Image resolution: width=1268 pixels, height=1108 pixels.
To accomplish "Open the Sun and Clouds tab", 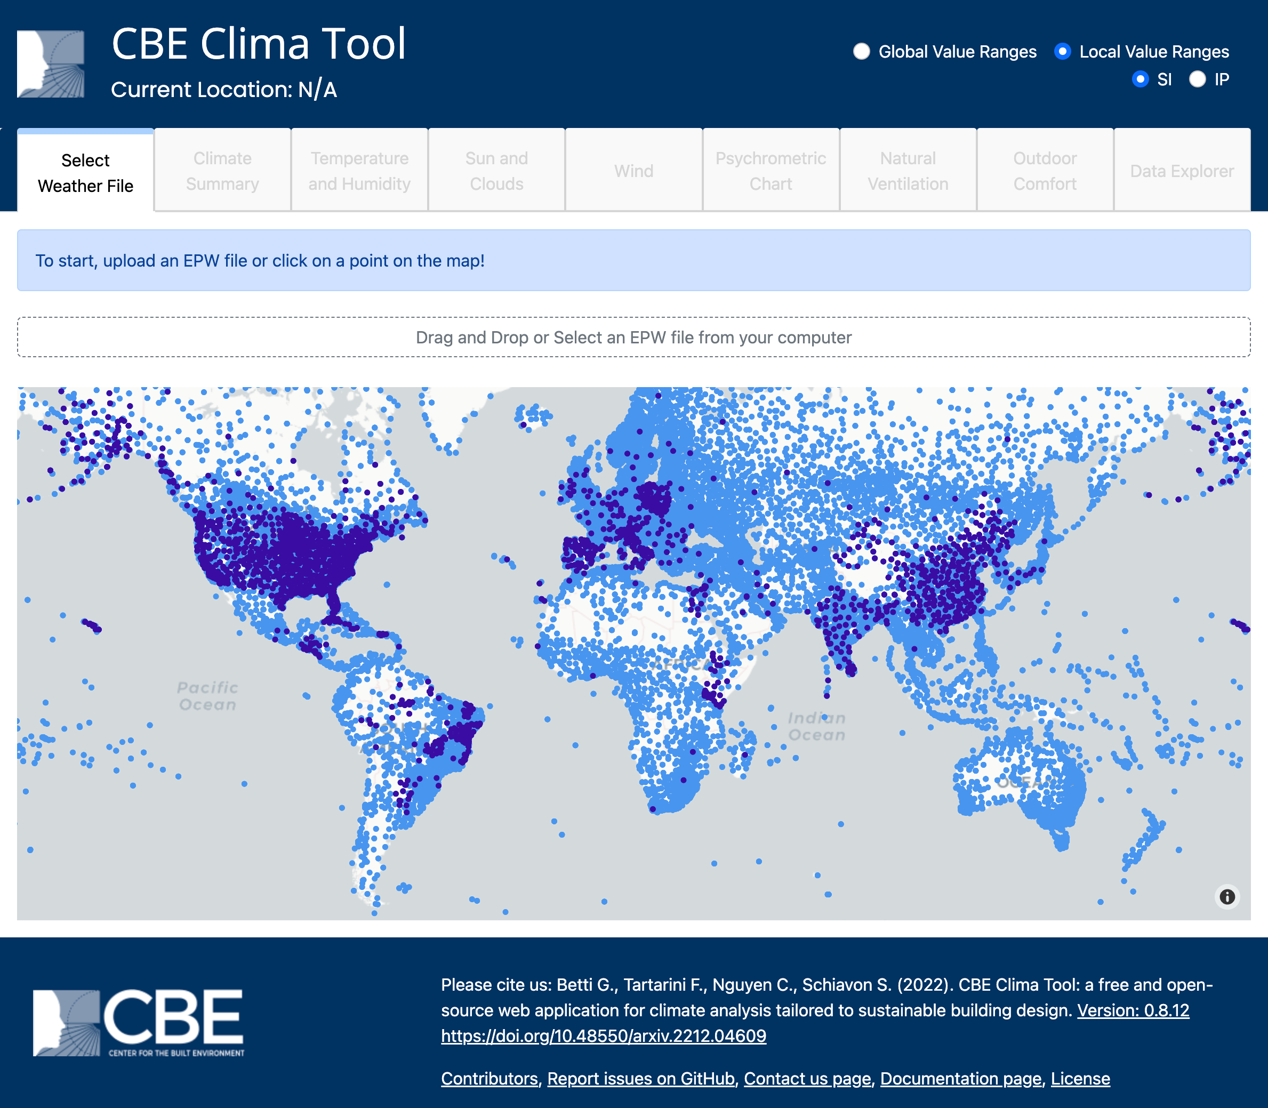I will tap(496, 171).
